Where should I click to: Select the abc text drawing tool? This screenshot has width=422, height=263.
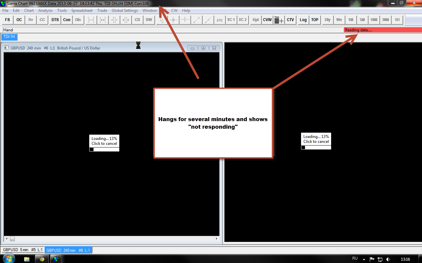[x=219, y=20]
